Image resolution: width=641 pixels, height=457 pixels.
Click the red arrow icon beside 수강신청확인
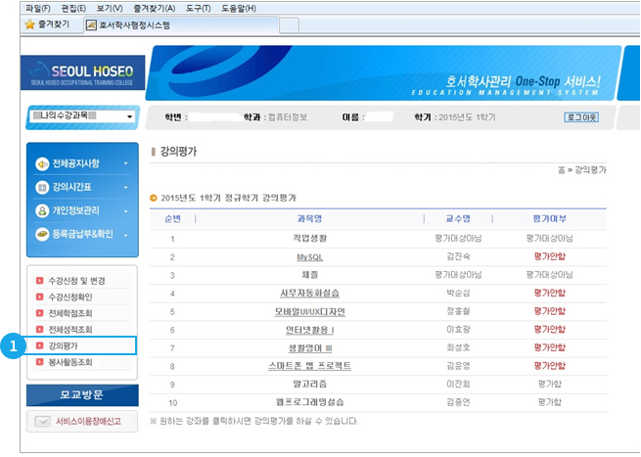pos(39,297)
